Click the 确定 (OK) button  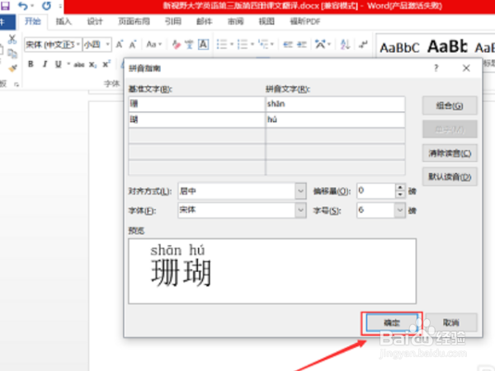point(392,322)
